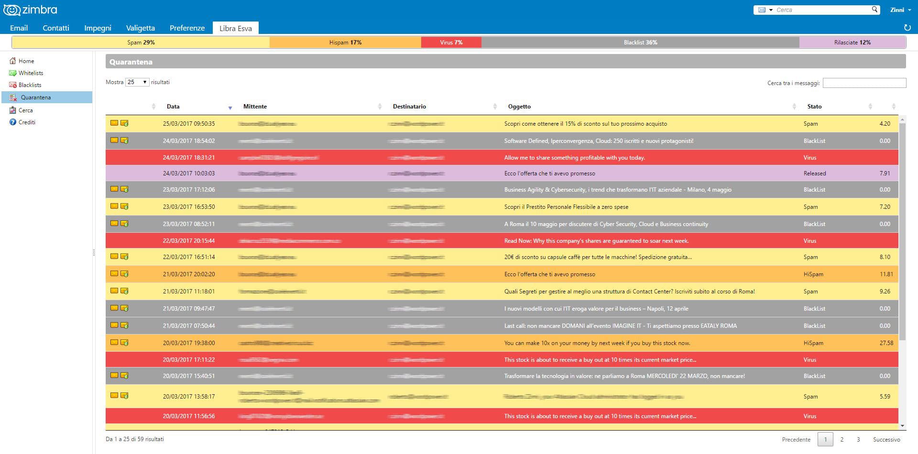Screen dimensions: 918x454
Task: Select the Libra Esva tab
Action: (x=236, y=28)
